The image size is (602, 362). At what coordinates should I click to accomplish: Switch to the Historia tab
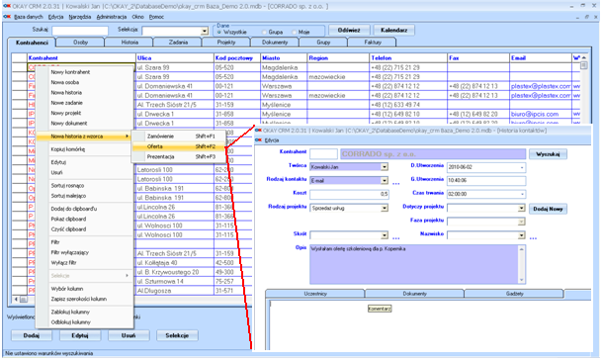(129, 43)
